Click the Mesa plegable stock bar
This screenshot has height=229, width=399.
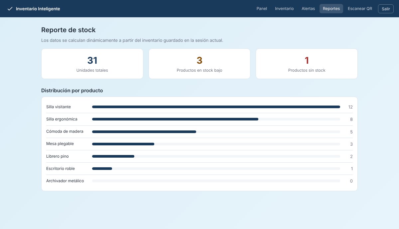pyautogui.click(x=216, y=144)
